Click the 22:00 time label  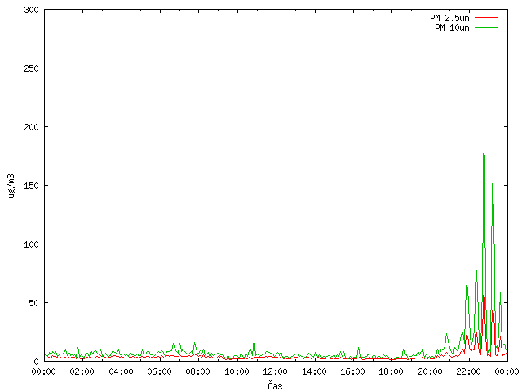tap(468, 371)
